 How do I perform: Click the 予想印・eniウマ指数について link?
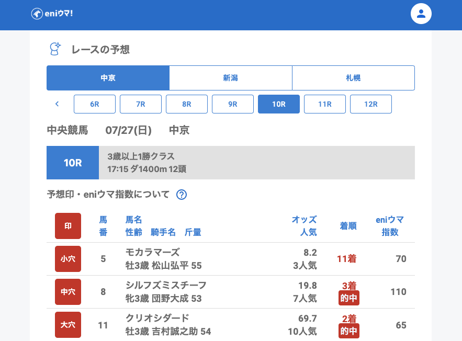click(x=108, y=195)
